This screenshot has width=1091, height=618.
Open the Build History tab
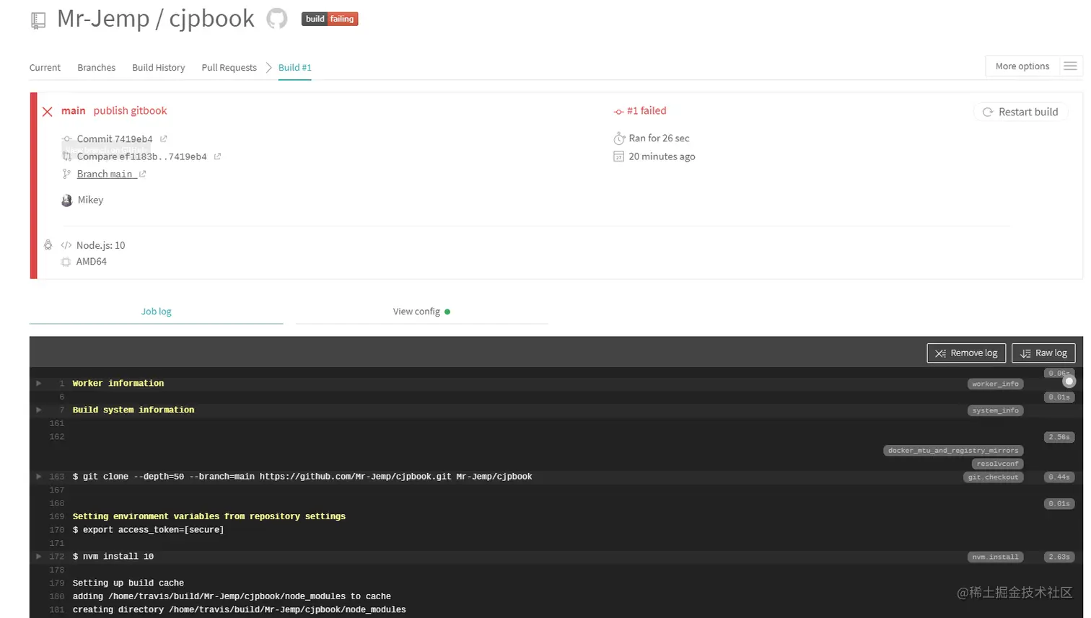coord(158,67)
